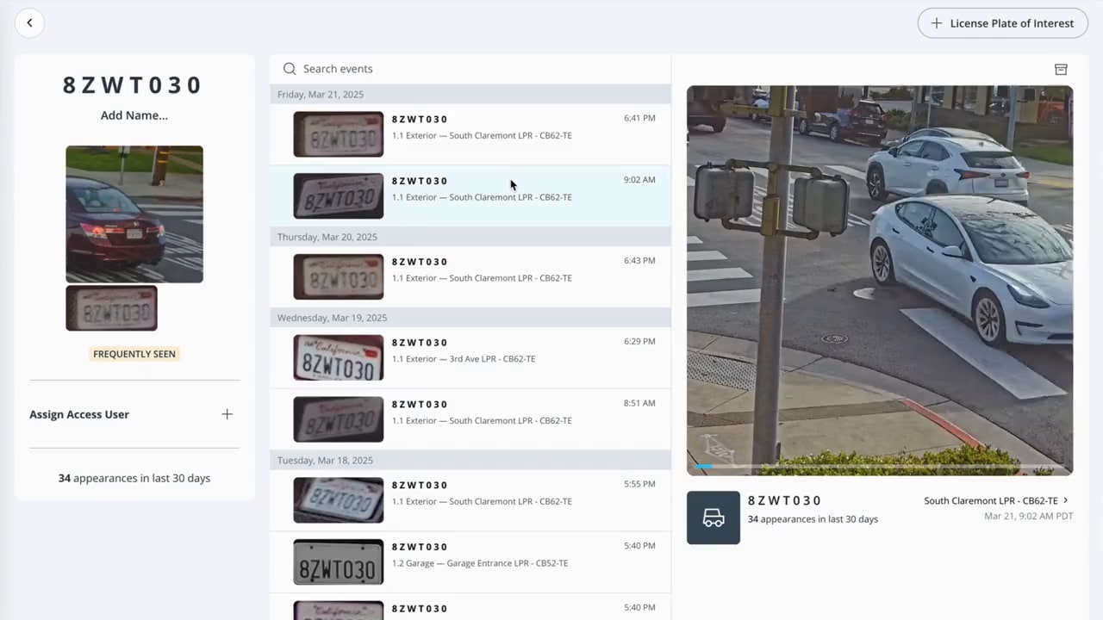
Task: Go back using the arrow button
Action: [29, 23]
